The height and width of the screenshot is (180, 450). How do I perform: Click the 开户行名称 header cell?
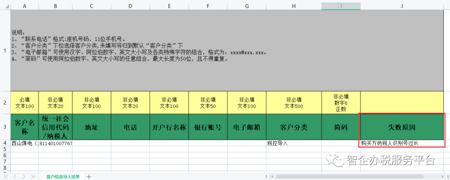coord(169,127)
